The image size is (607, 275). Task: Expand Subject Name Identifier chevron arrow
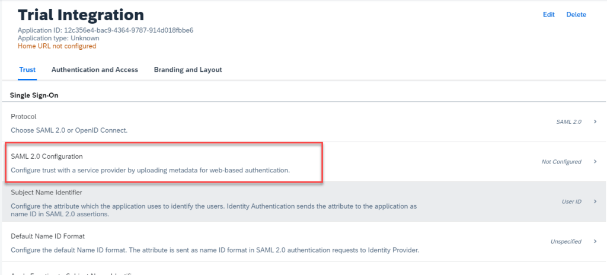pyautogui.click(x=595, y=202)
